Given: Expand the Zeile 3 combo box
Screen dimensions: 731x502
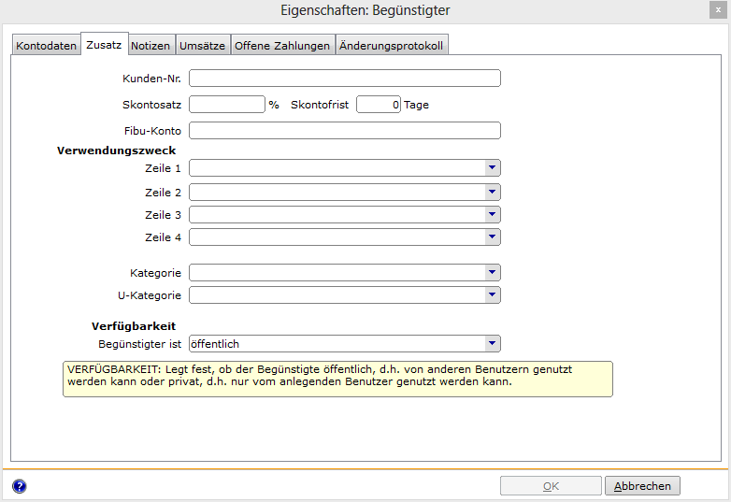Looking at the screenshot, I should pyautogui.click(x=492, y=214).
